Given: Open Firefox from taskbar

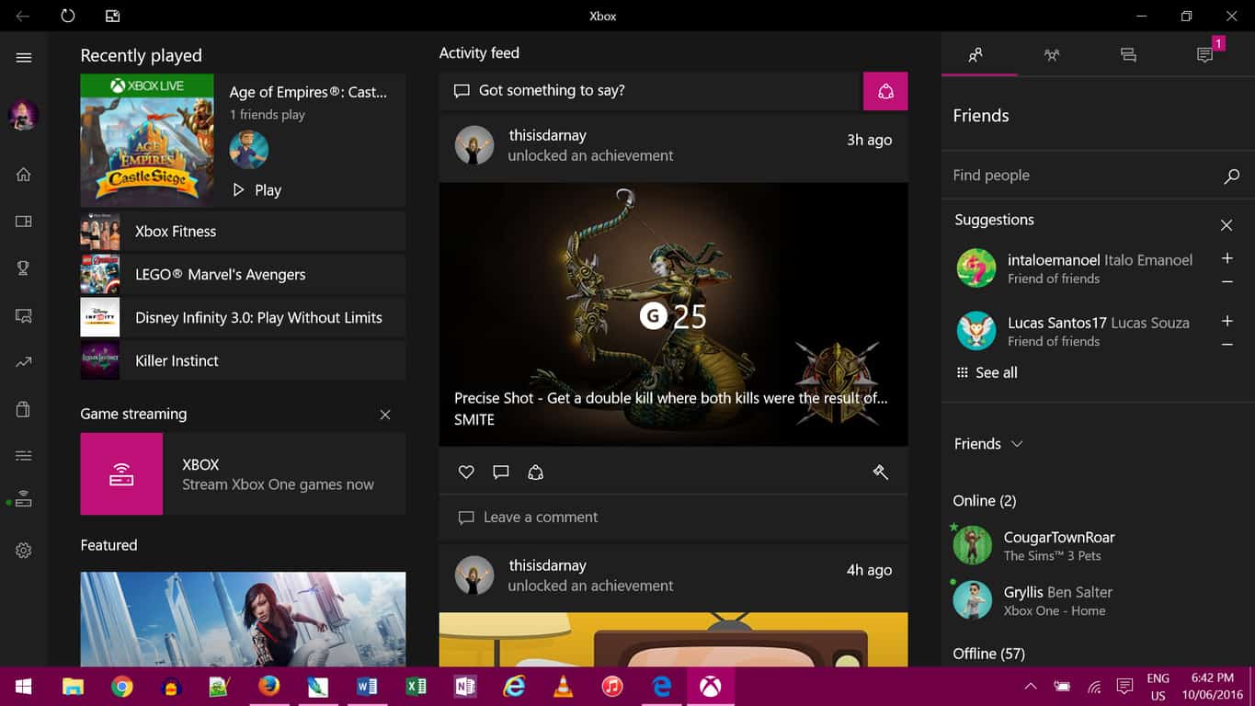Looking at the screenshot, I should pos(268,687).
